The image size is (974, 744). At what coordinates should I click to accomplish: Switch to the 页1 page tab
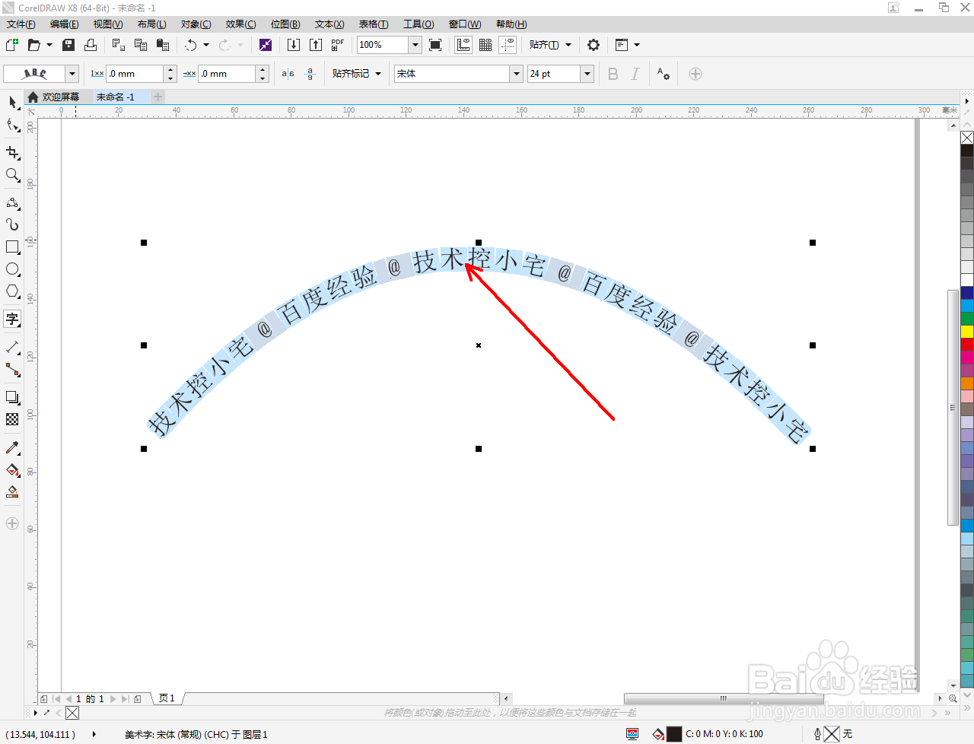[x=167, y=698]
